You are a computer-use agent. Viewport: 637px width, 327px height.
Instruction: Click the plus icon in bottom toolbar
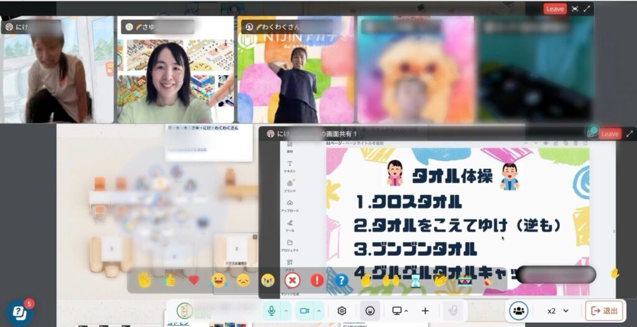(x=425, y=311)
